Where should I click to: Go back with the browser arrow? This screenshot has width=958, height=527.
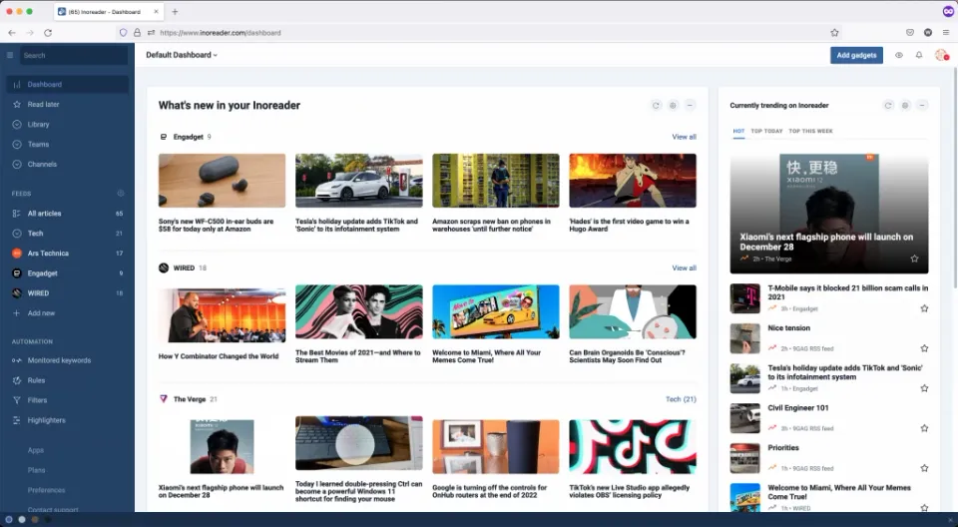(12, 33)
